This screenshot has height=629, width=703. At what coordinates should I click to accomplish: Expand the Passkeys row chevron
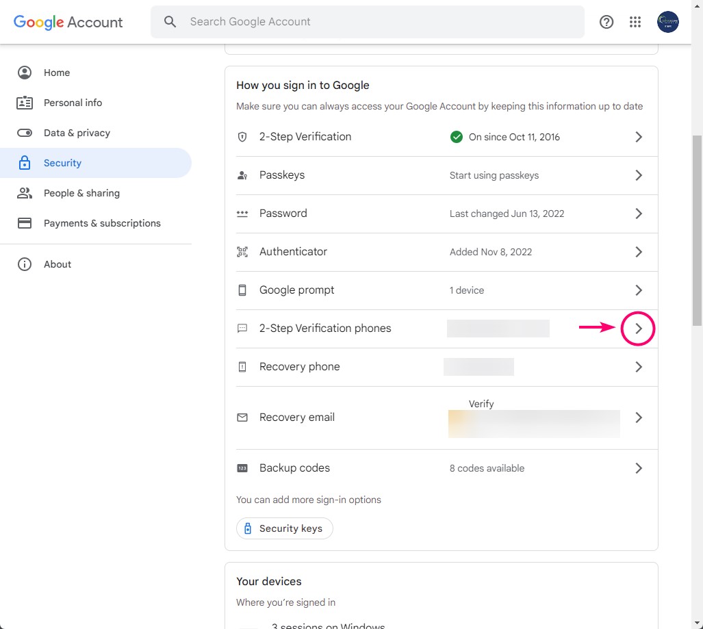[x=639, y=175]
